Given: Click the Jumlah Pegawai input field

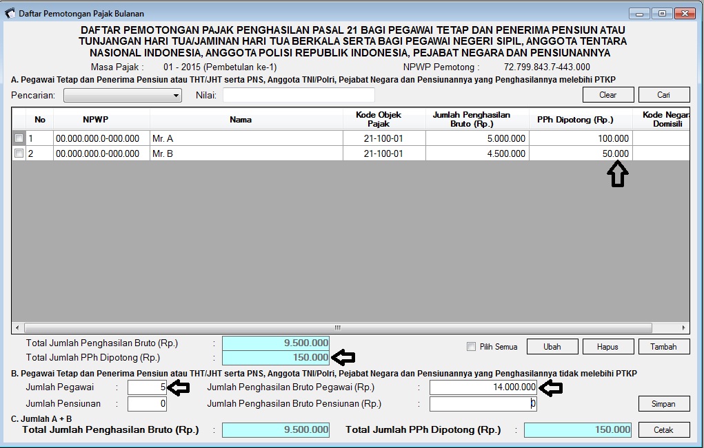Looking at the screenshot, I should click(x=147, y=388).
